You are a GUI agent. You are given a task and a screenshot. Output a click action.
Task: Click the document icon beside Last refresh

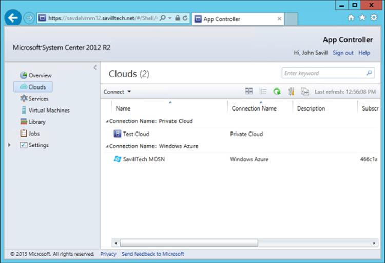pyautogui.click(x=305, y=92)
